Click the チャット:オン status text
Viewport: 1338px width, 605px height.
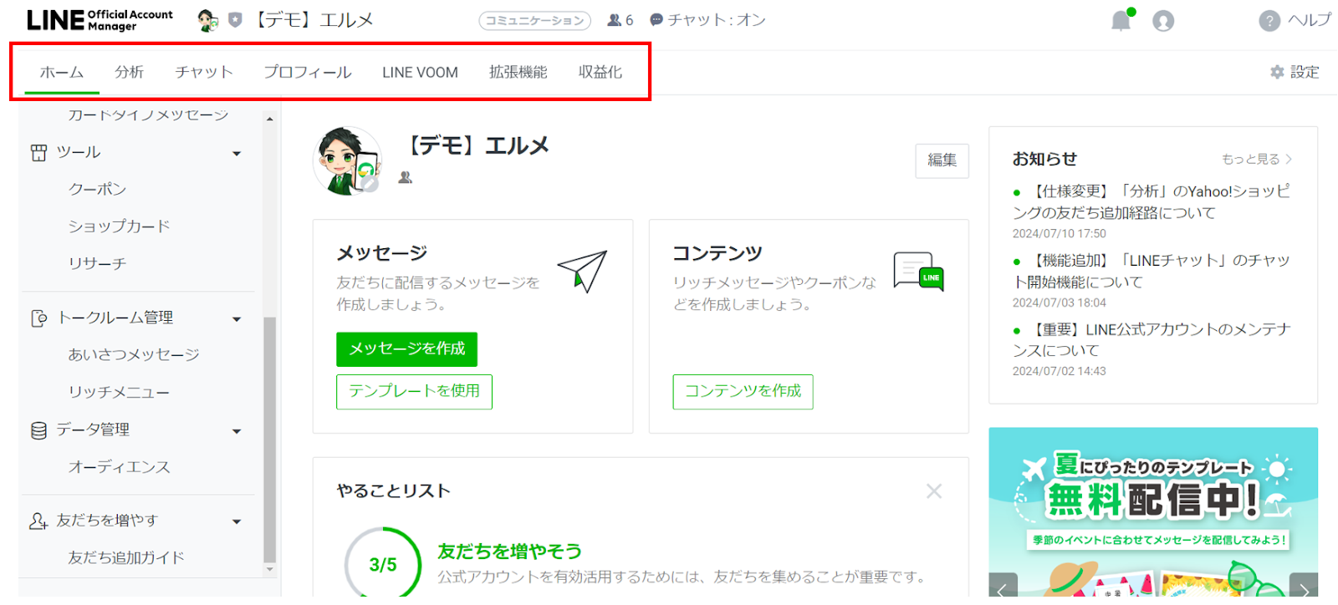(x=717, y=20)
